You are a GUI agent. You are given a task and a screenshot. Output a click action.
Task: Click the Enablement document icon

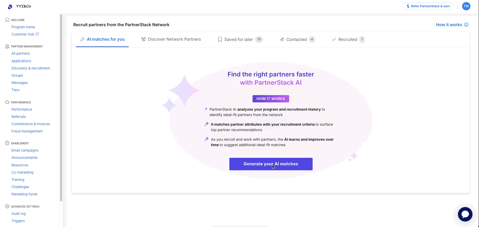tap(7, 143)
